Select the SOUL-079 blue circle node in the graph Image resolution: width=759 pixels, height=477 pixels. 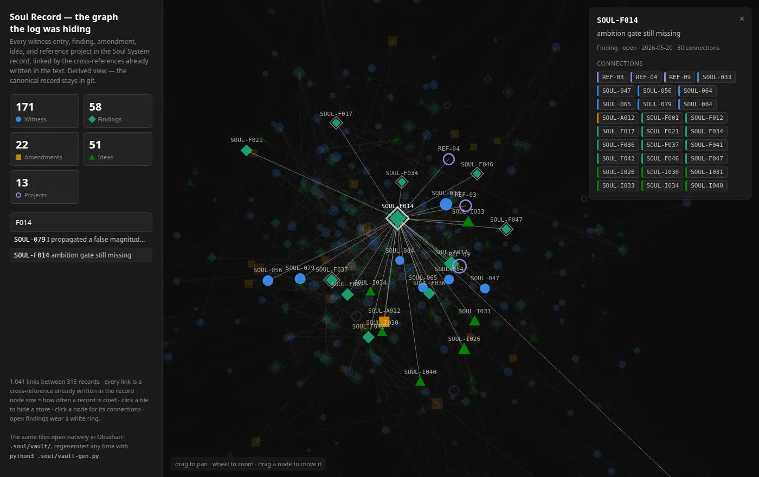pos(300,279)
